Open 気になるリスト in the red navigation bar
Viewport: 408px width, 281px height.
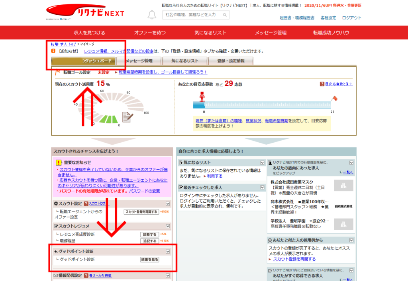tap(210, 33)
